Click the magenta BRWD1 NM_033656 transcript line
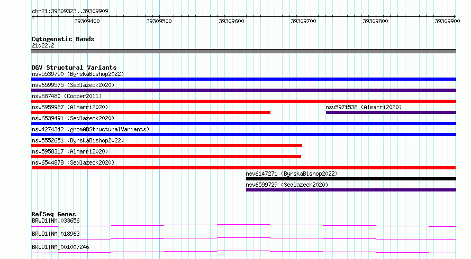 [x=243, y=225]
